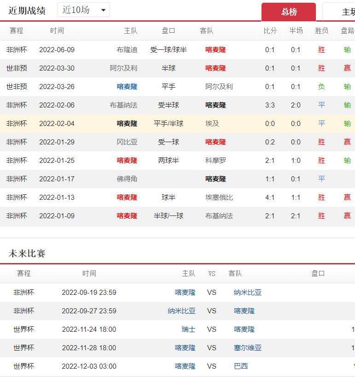The height and width of the screenshot is (377, 355).
Task: Open 巴西 team link
Action: pos(241,366)
